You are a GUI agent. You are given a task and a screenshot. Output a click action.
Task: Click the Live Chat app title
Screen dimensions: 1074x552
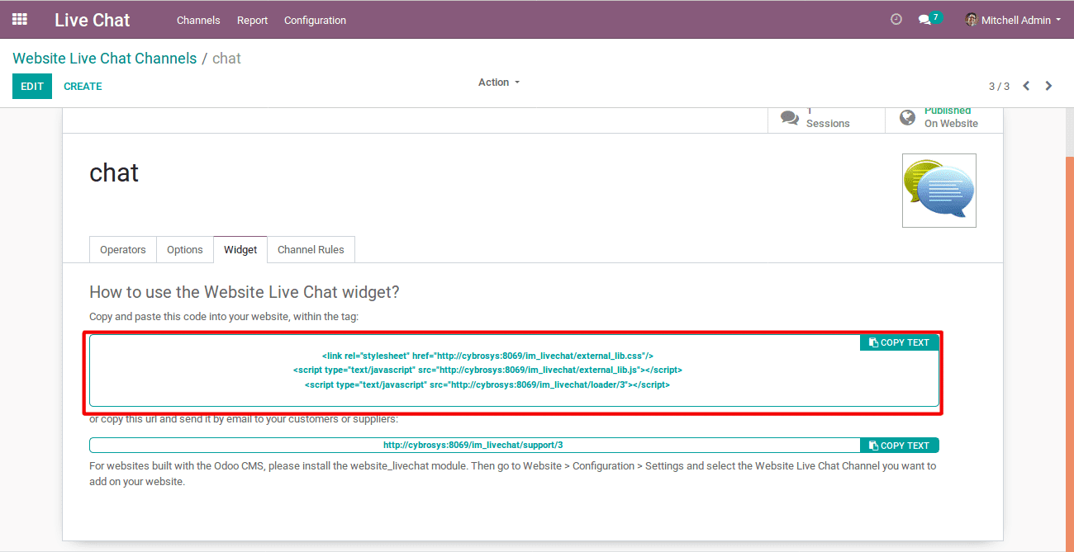(x=93, y=20)
